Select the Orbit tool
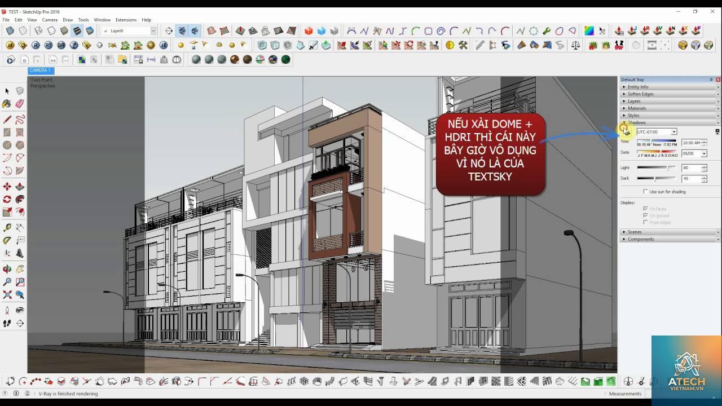This screenshot has height=406, width=722. click(7, 269)
